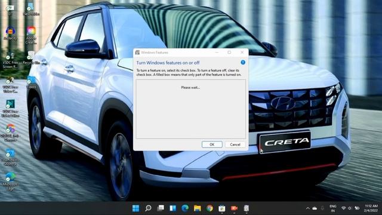The height and width of the screenshot is (215, 382).
Task: Close the Windows Features dialog
Action: click(x=242, y=53)
